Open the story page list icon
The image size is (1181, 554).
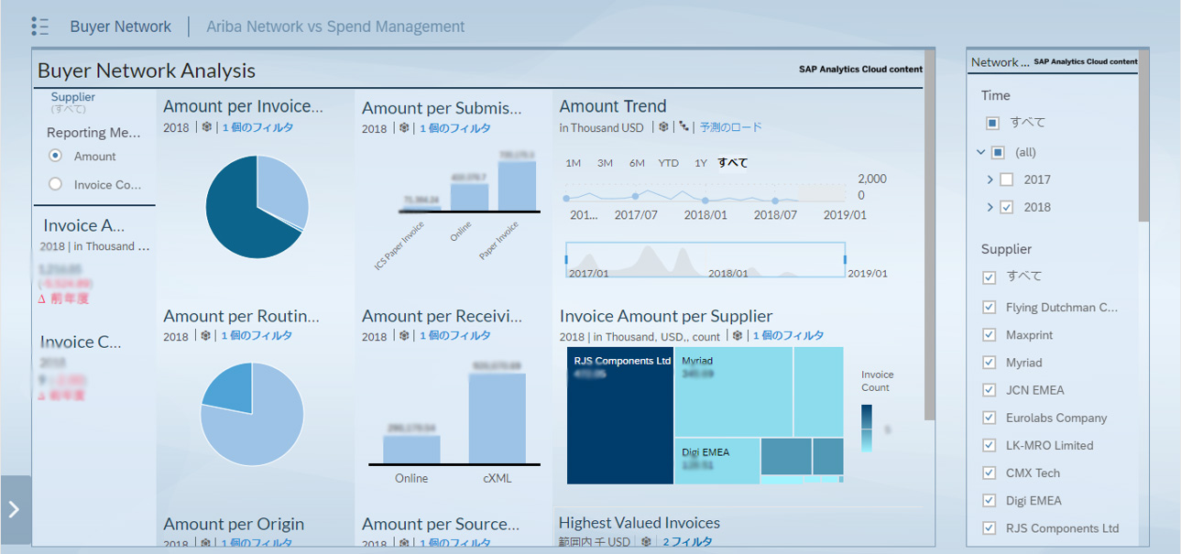tap(39, 27)
